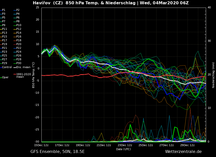Click the white Ens. mean legend line
Viewport: 216px width, 157px height.
(x=15, y=67)
